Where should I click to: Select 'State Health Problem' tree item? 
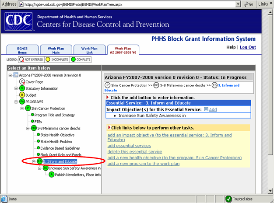[56, 141]
